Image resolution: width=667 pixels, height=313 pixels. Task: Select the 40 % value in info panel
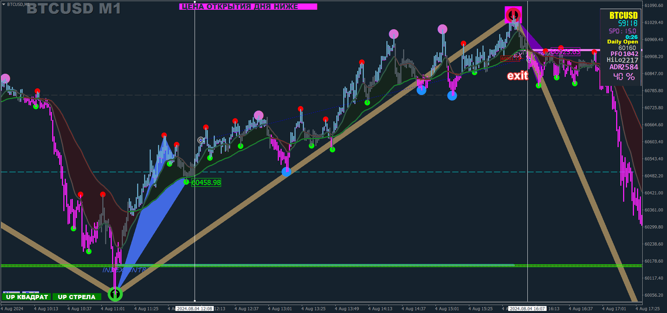[x=624, y=77]
